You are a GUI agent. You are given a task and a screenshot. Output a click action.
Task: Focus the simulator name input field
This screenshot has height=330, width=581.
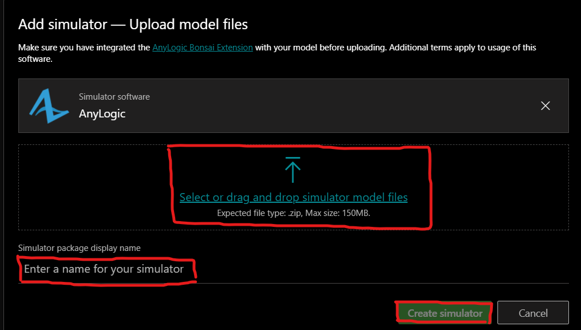(x=294, y=269)
